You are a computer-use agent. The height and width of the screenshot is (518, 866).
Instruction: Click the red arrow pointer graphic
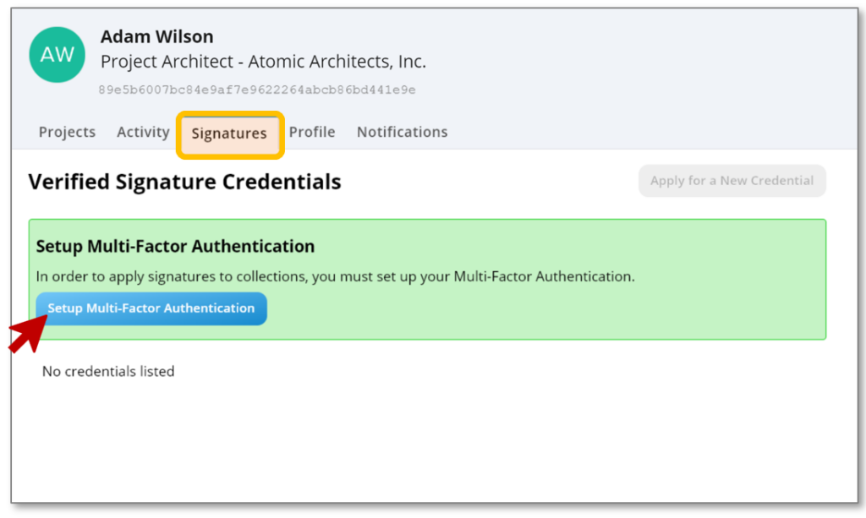(27, 332)
